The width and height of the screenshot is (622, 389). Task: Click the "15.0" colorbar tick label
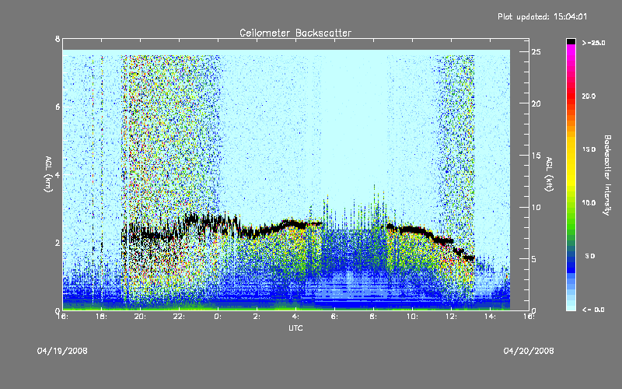(x=589, y=149)
